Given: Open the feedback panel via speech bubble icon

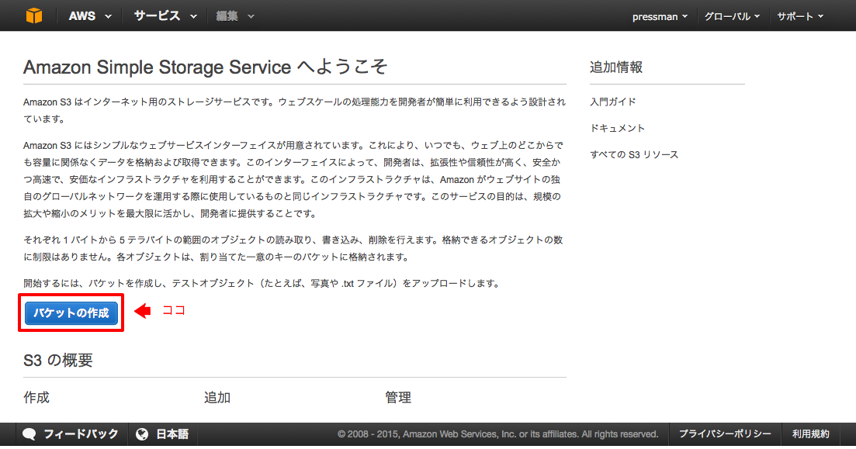Looking at the screenshot, I should point(29,433).
